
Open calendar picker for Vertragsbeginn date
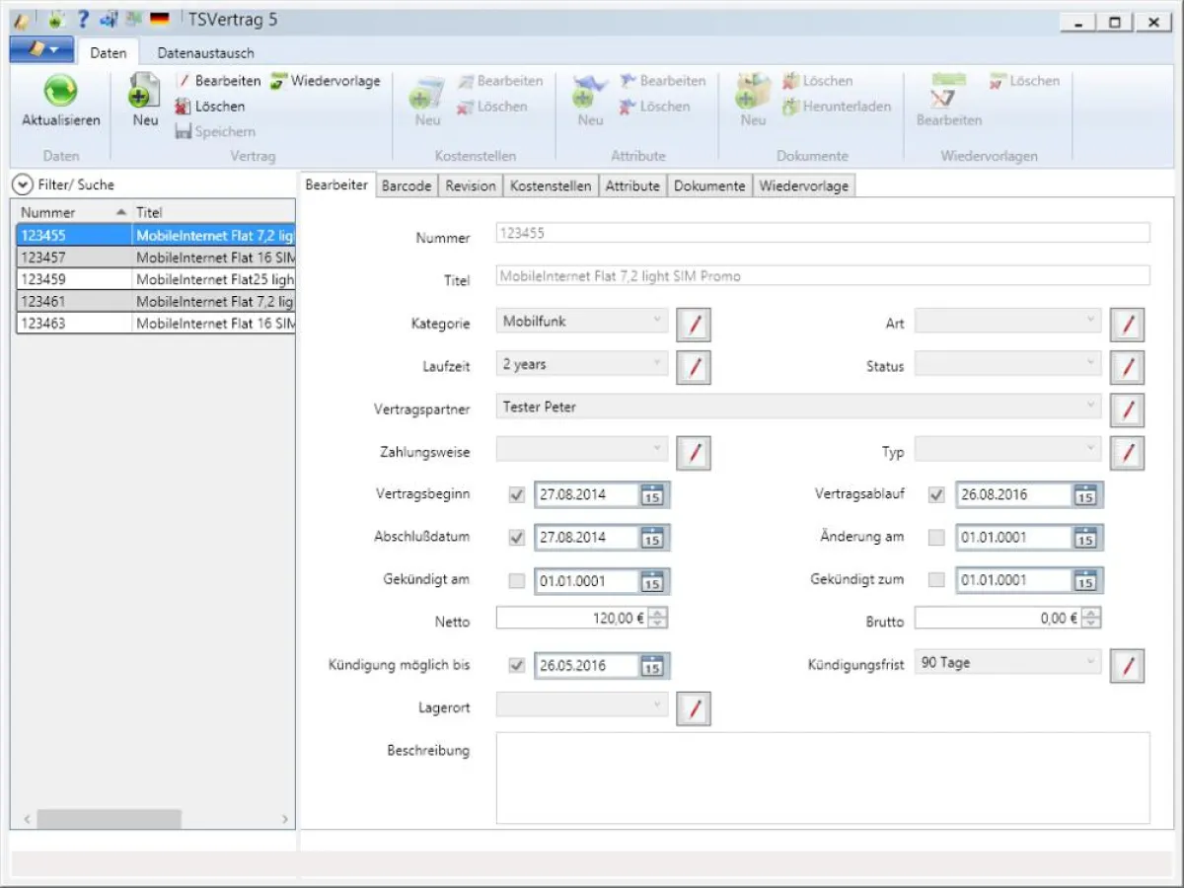pyautogui.click(x=652, y=495)
